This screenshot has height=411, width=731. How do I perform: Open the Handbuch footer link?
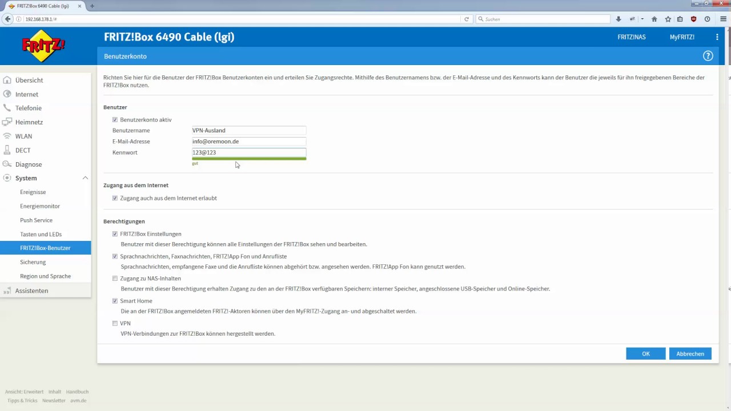(x=77, y=392)
